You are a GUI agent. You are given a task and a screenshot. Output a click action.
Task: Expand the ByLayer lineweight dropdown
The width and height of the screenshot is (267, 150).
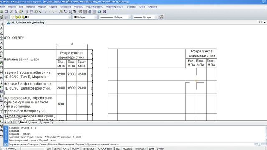(x=156, y=17)
